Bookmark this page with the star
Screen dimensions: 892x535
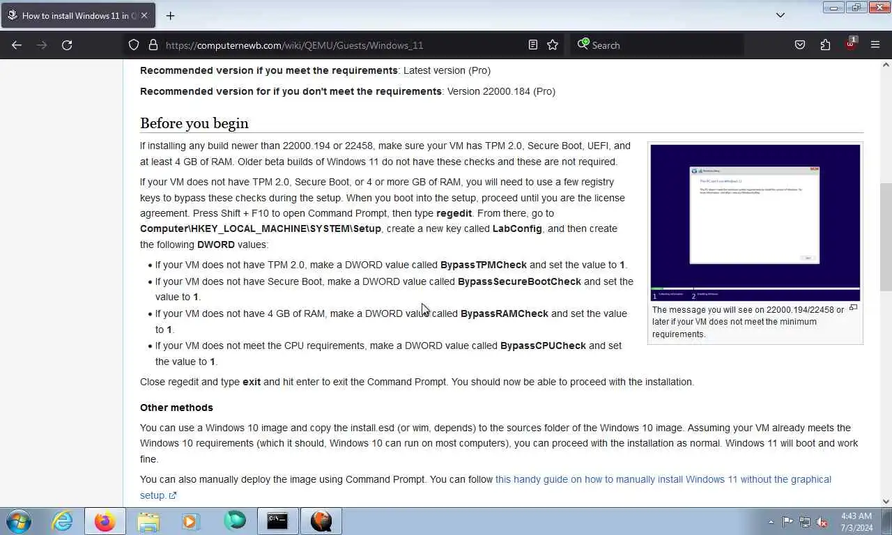[x=553, y=45]
